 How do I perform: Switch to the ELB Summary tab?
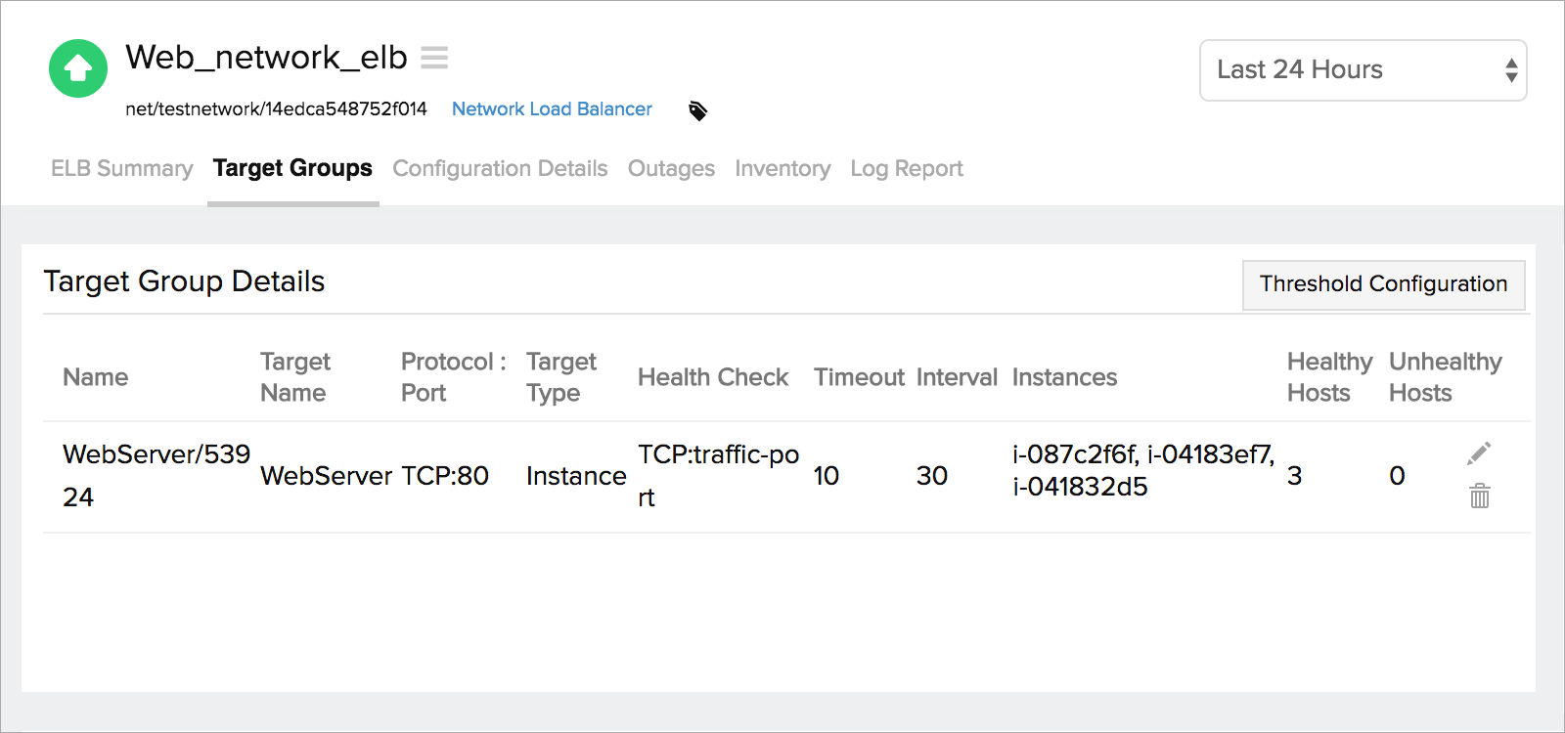(122, 168)
